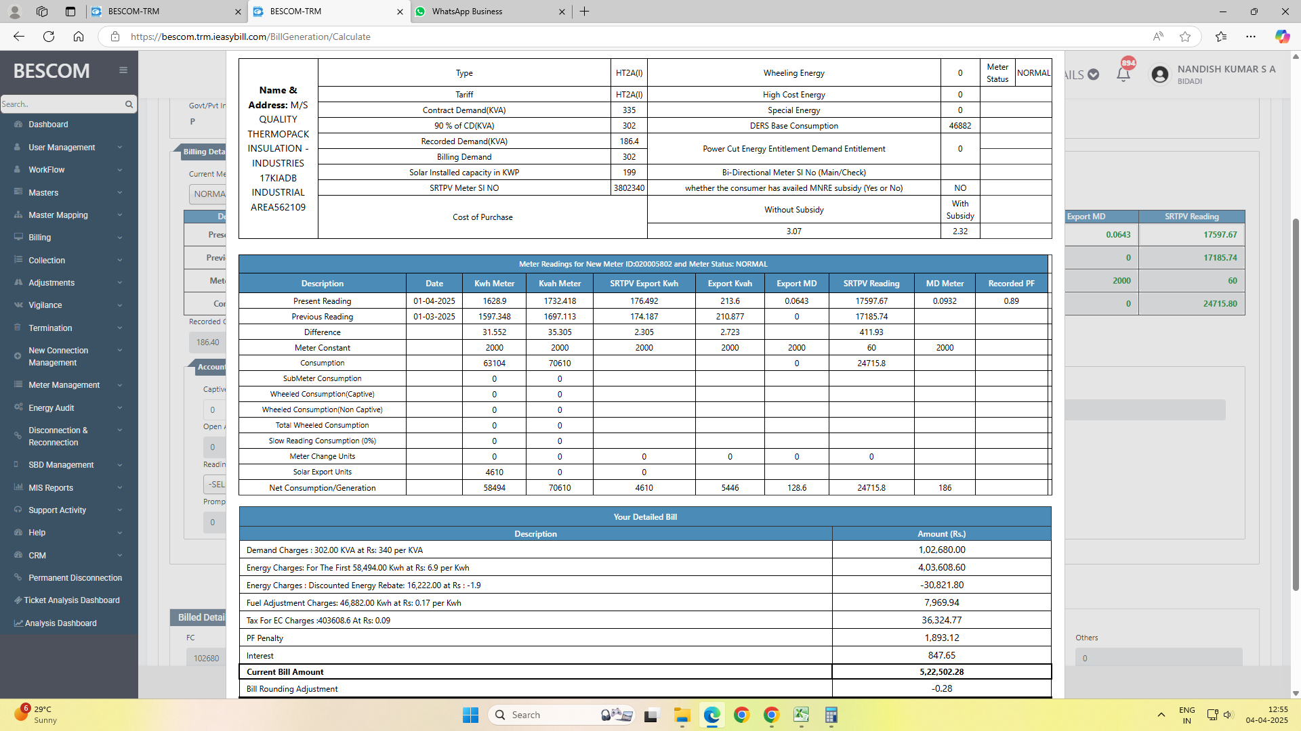The image size is (1301, 731).
Task: Expand the WorkFlow menu
Action: 69,170
